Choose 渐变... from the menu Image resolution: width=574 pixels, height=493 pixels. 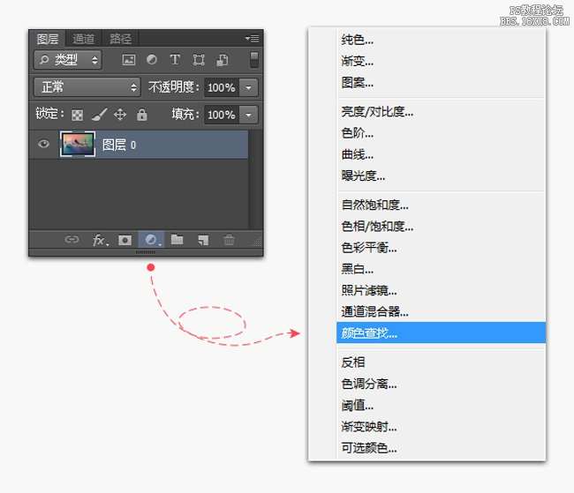pyautogui.click(x=441, y=61)
